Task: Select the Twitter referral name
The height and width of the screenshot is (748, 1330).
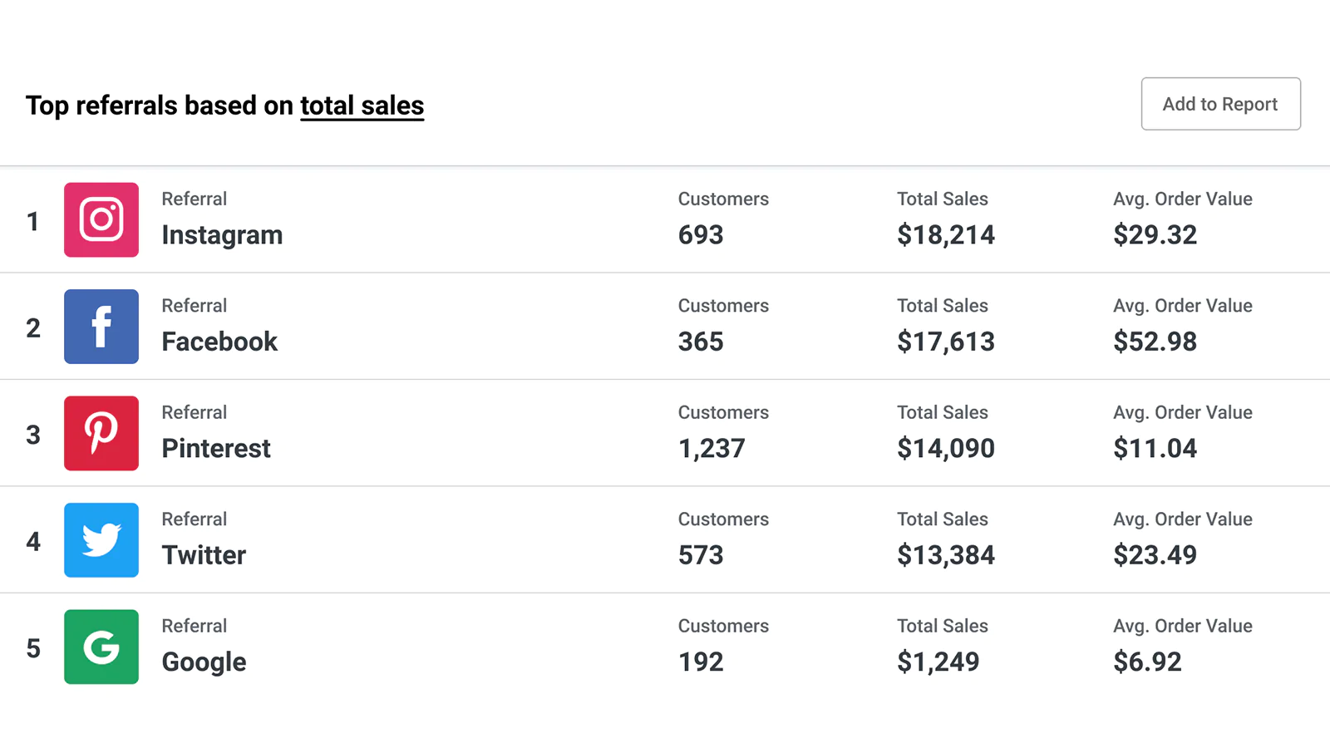Action: 204,555
